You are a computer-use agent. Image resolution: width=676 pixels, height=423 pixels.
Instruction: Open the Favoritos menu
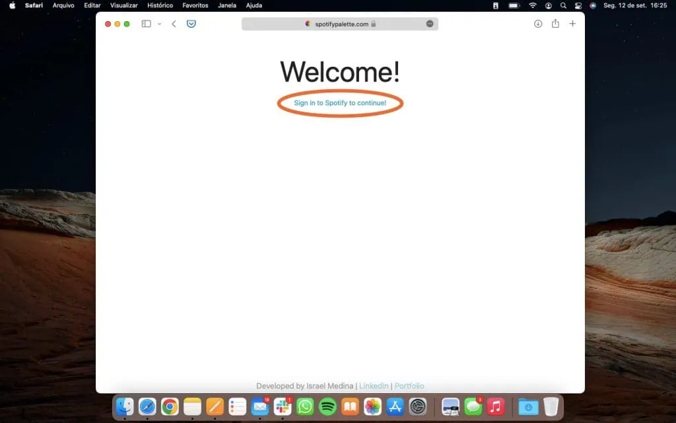(x=195, y=5)
